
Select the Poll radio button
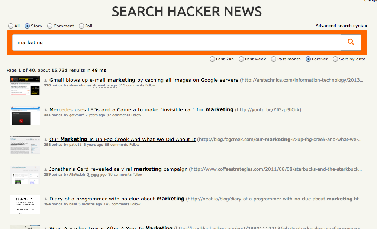tap(81, 26)
